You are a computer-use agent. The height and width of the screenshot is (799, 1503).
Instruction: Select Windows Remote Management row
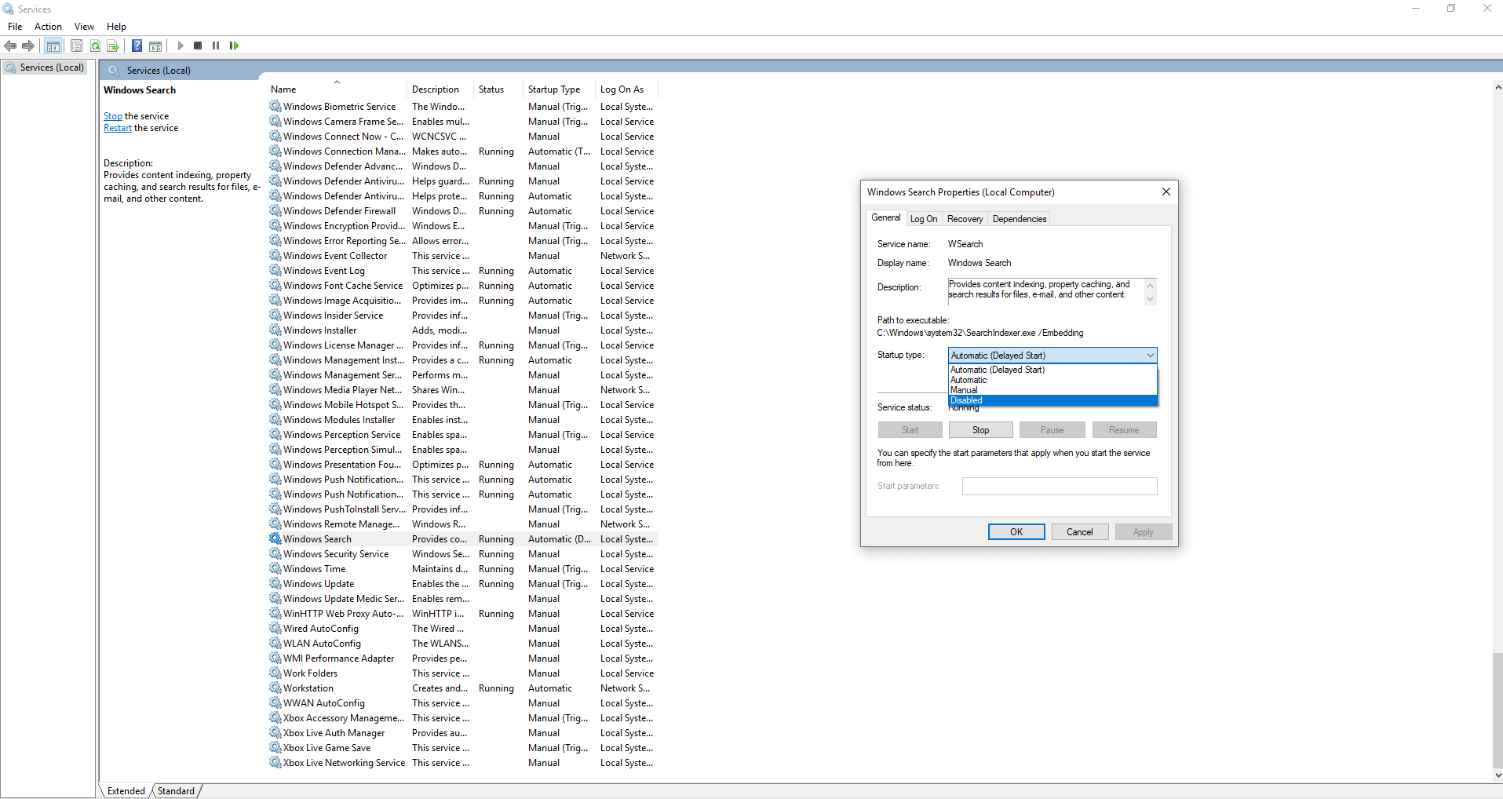coord(463,524)
